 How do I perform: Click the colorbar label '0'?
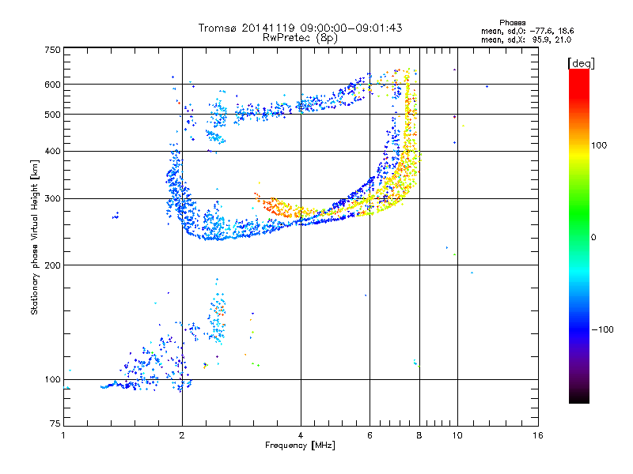(593, 238)
